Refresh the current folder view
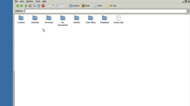The height and width of the screenshot is (106, 190). 39,6
